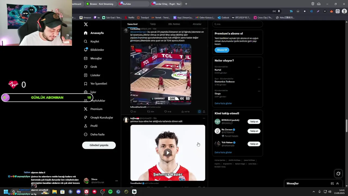
Task: View stats of the Cerkuday post
Action: pyautogui.click(x=185, y=112)
